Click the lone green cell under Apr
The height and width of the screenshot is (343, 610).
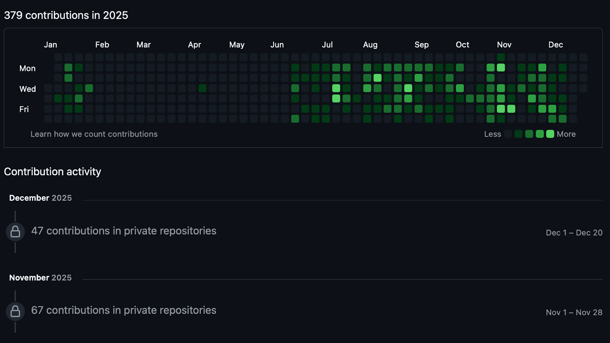[x=202, y=88]
